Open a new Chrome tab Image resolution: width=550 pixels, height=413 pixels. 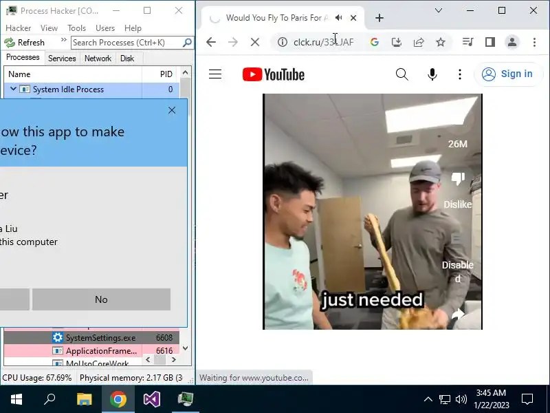tap(379, 18)
